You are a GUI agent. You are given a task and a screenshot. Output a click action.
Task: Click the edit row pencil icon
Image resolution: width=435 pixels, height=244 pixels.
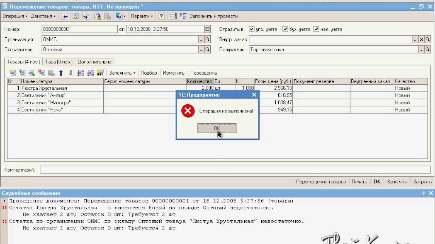32,73
